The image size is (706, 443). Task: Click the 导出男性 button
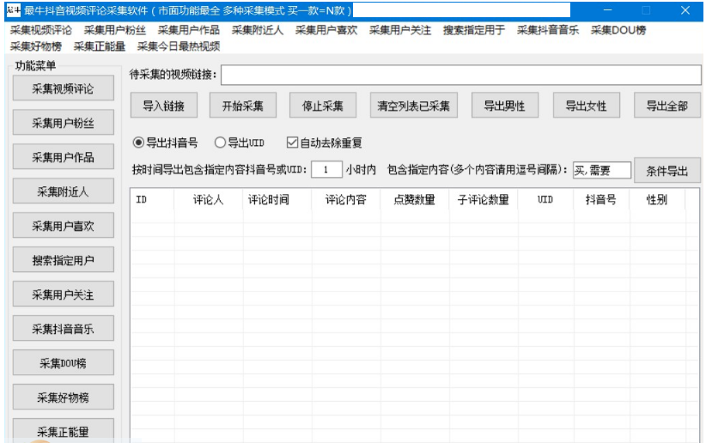[x=505, y=106]
